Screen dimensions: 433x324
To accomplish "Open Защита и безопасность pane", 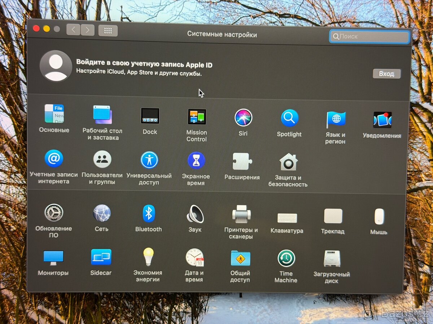I will point(288,162).
